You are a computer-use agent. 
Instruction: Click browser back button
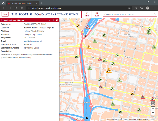coord(4,8)
